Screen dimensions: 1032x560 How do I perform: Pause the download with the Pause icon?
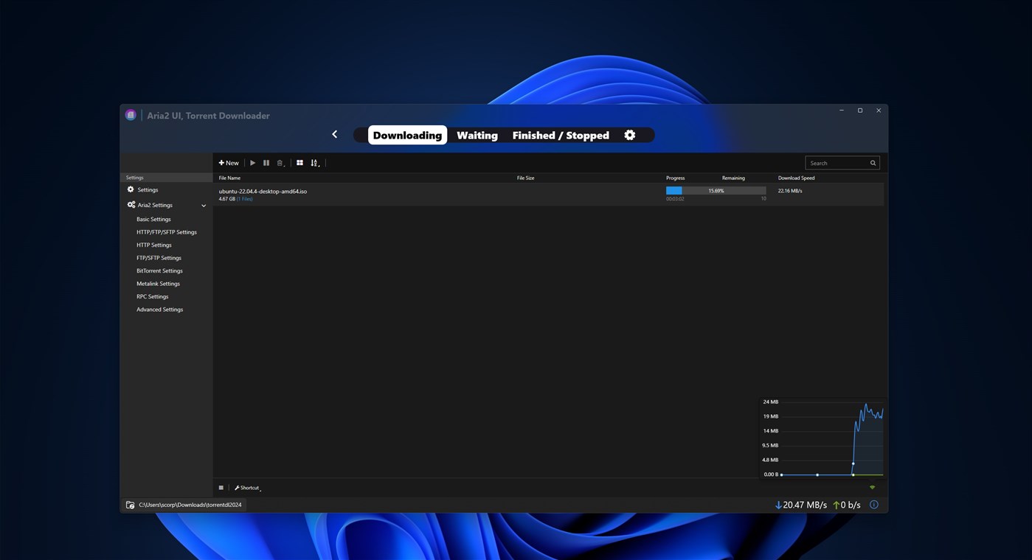click(x=266, y=162)
